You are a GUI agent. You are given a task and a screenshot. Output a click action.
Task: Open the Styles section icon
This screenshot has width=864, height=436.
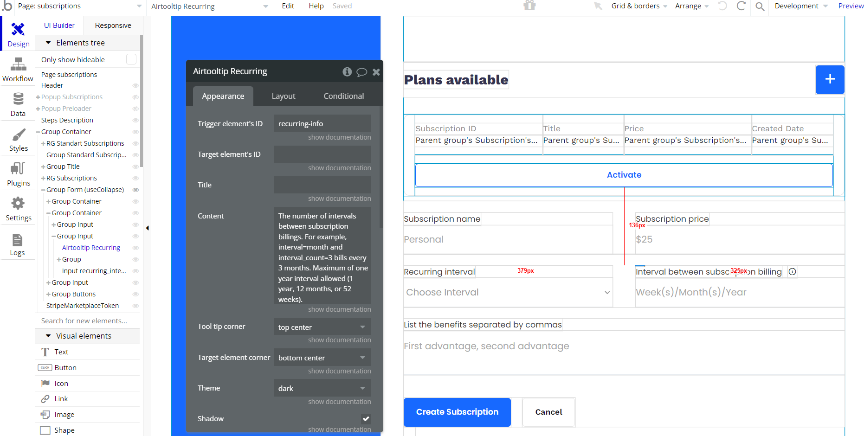point(18,140)
